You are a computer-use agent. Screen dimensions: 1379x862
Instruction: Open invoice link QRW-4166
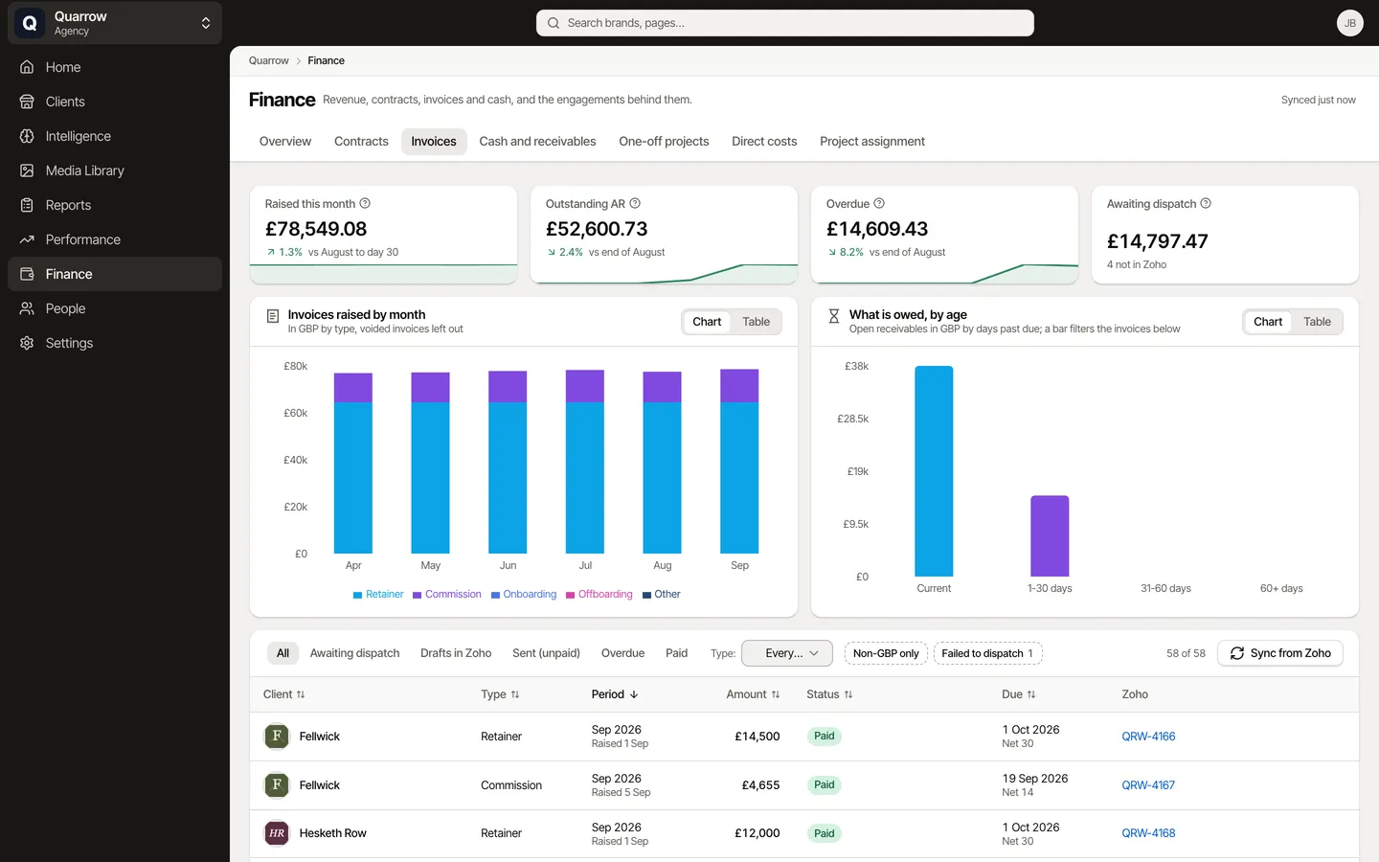point(1148,737)
